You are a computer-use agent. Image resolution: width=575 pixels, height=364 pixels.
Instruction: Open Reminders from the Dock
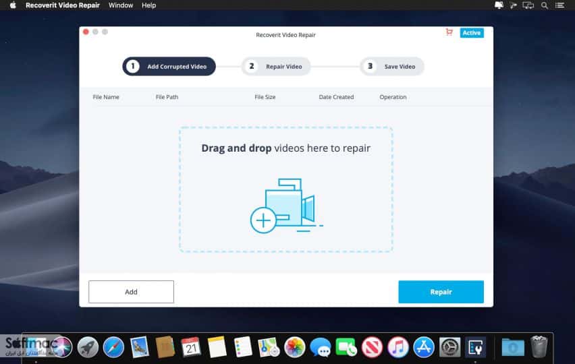pyautogui.click(x=243, y=346)
